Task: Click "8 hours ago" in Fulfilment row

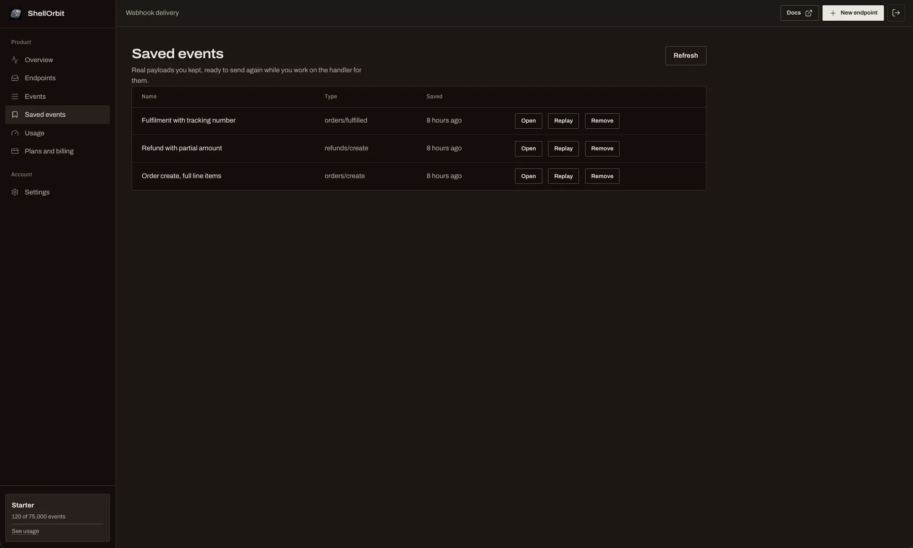Action: pos(444,120)
